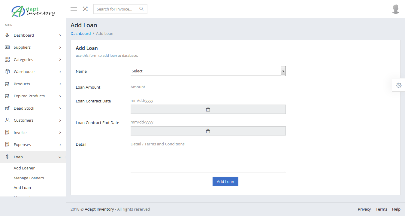405x216 pixels.
Task: Click the Dashboard breadcrumb link
Action: (80, 33)
